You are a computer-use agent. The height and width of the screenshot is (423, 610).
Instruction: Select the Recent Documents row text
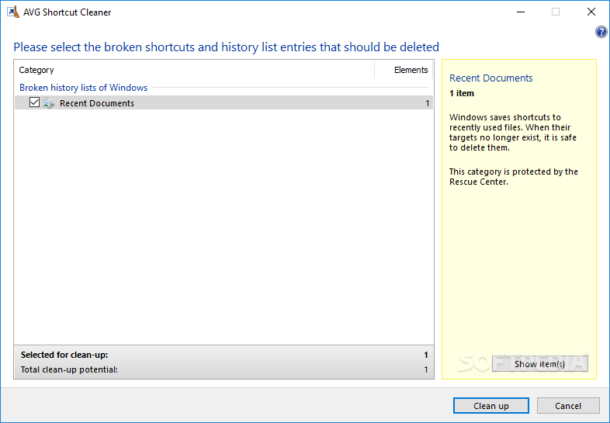click(97, 103)
